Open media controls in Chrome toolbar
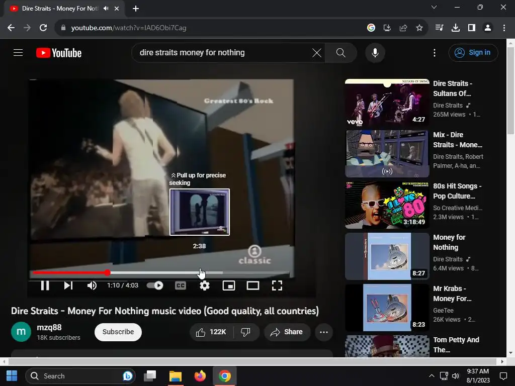The image size is (515, 386). [x=440, y=28]
